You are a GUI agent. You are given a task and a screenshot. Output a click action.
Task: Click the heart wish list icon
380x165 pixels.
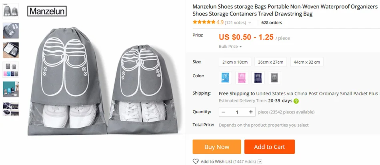196,161
